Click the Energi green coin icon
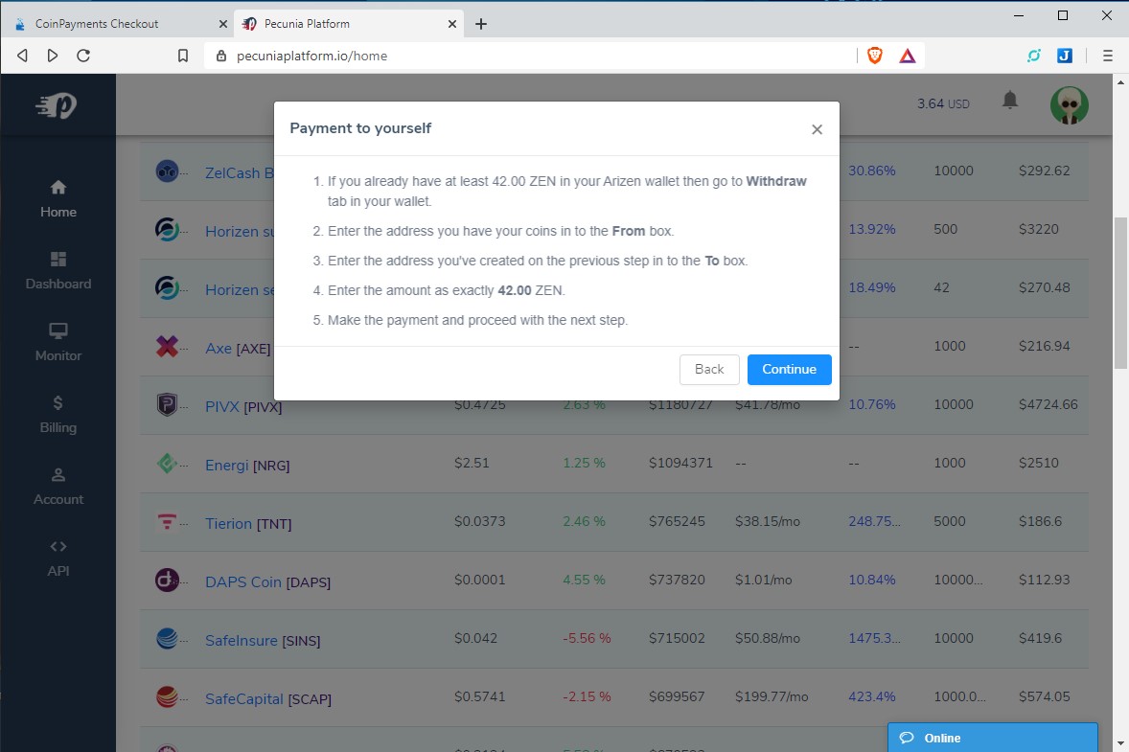Viewport: 1129px width, 752px height. coord(167,463)
